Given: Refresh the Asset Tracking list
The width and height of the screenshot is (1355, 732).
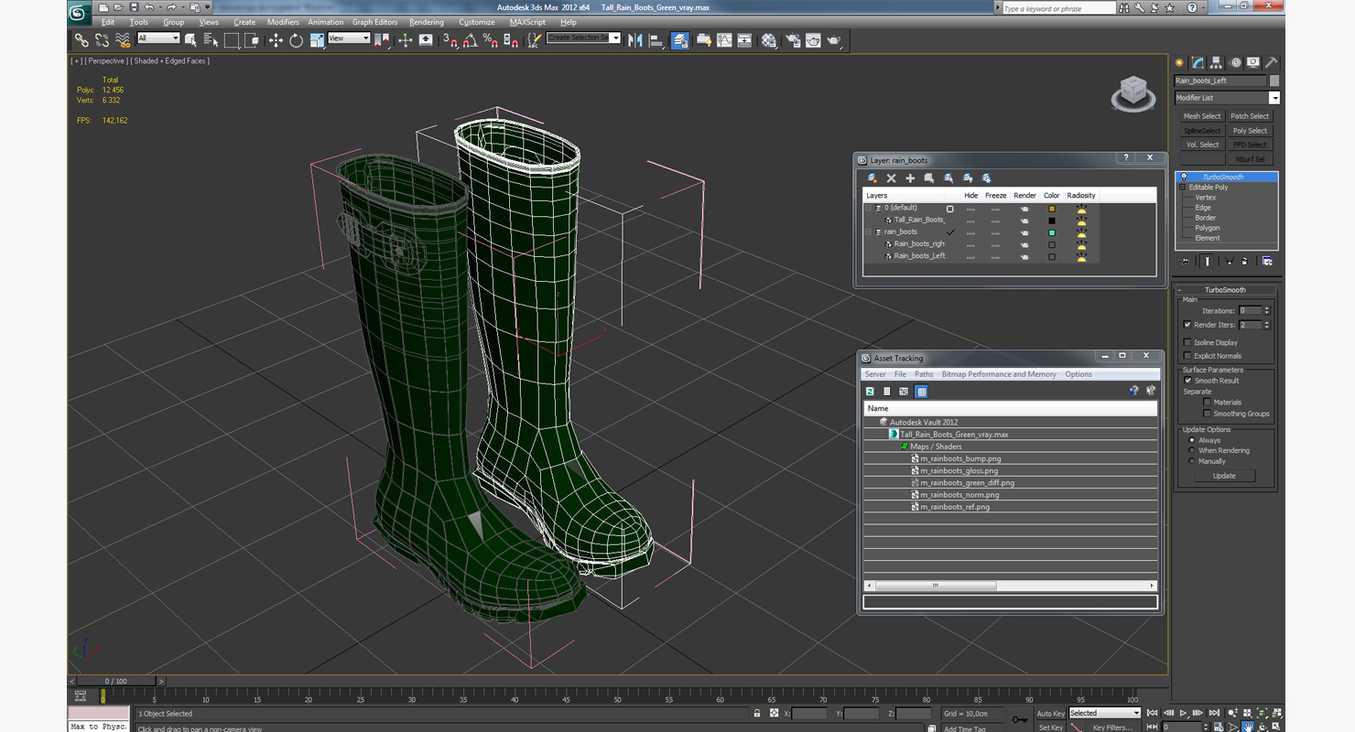Looking at the screenshot, I should [x=870, y=392].
